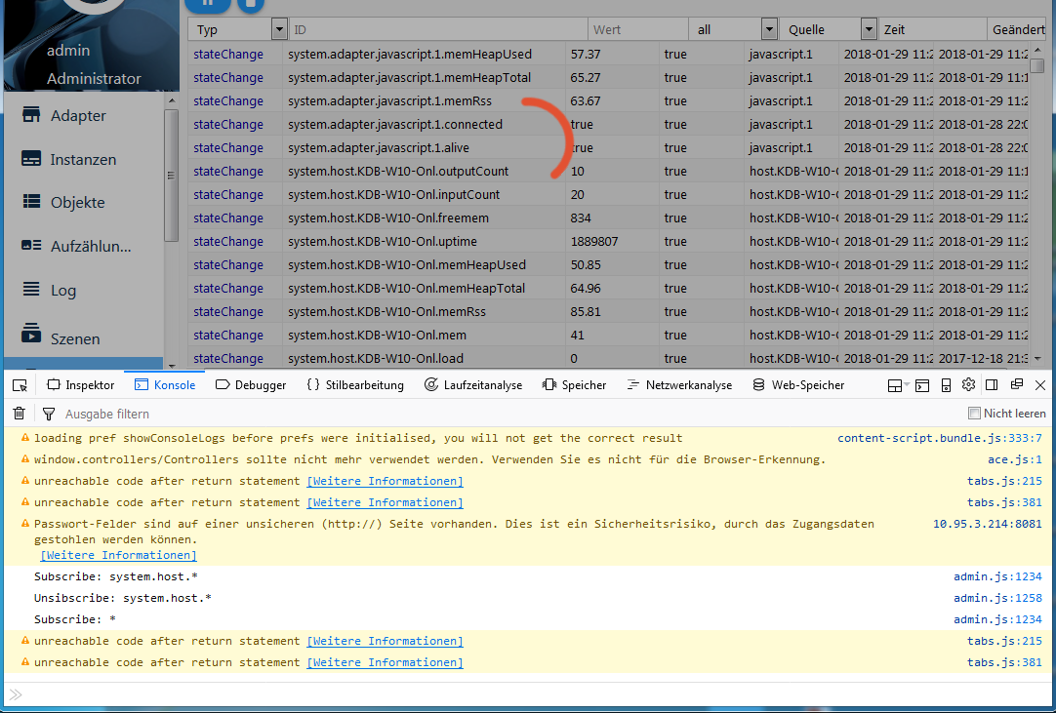
Task: Expand the 'all' filter dropdown
Action: coord(769,30)
